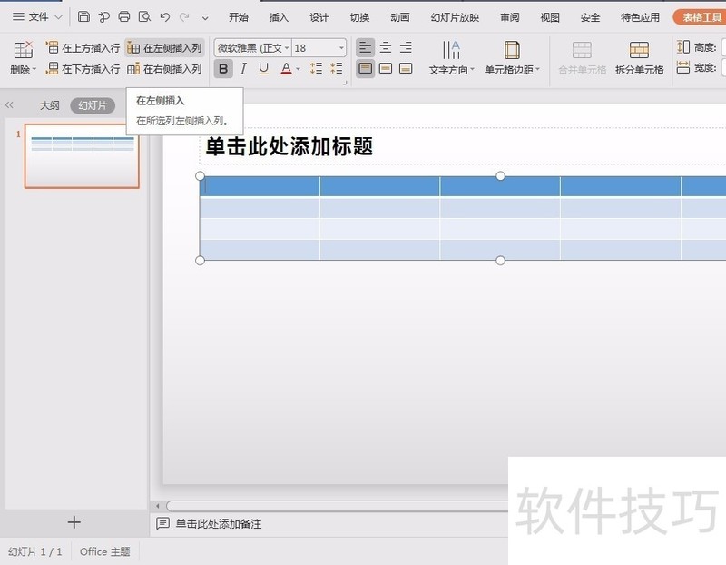Viewport: 726px width, 565px height.
Task: Click the print icon in quick access toolbar
Action: pos(124,16)
